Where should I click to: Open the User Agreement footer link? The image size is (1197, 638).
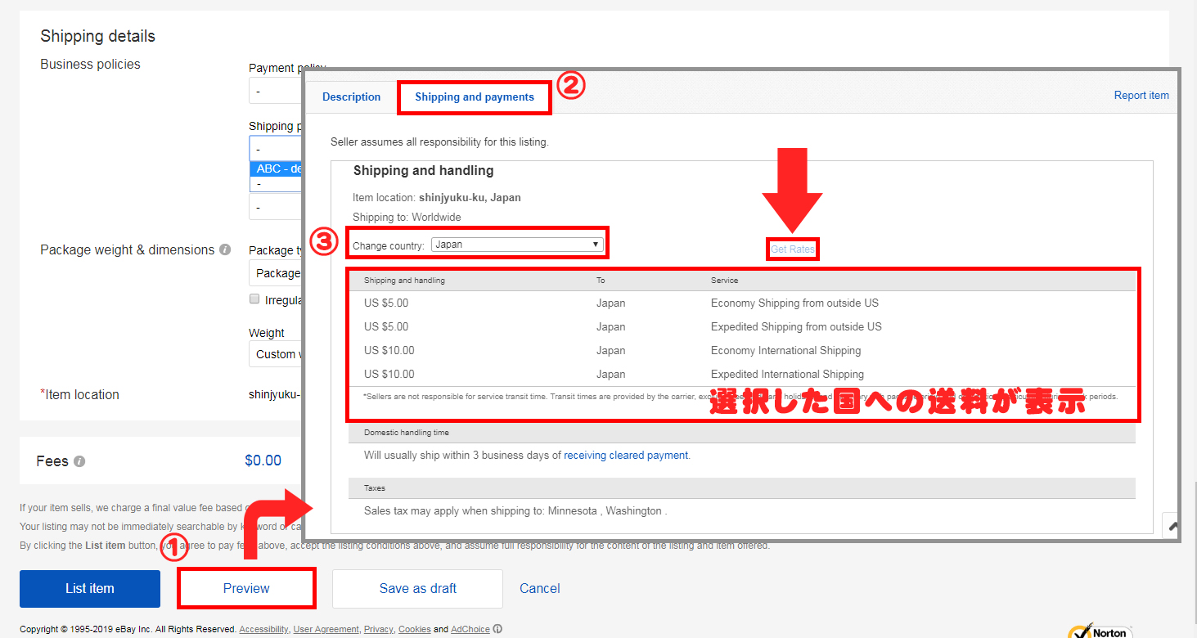point(326,630)
